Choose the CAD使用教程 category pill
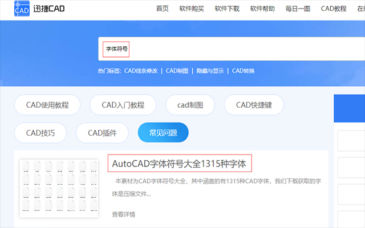The image size is (365, 228). pos(47,105)
